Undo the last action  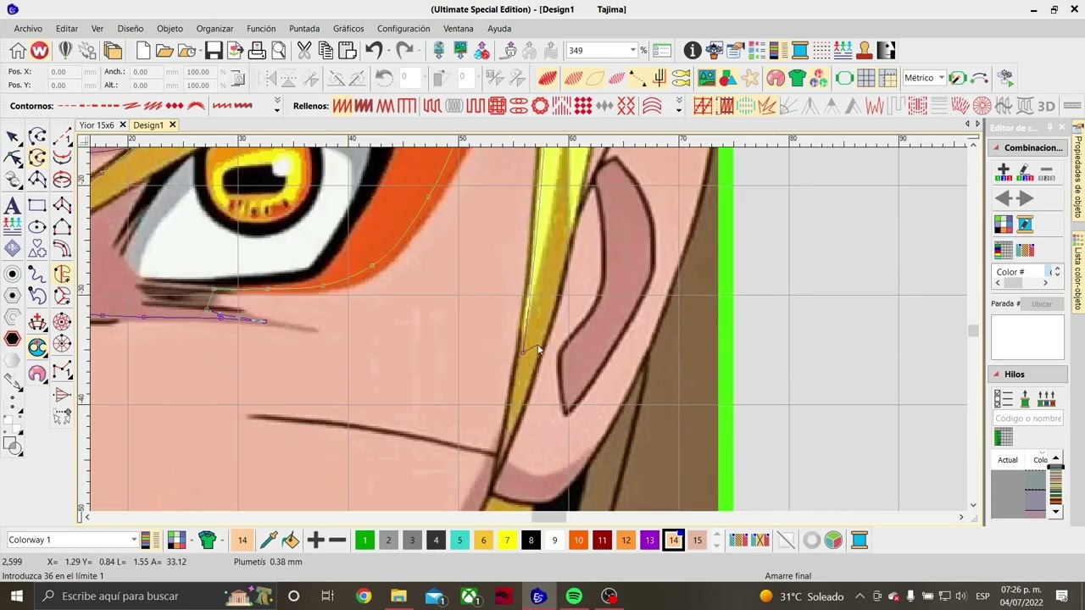pyautogui.click(x=374, y=51)
